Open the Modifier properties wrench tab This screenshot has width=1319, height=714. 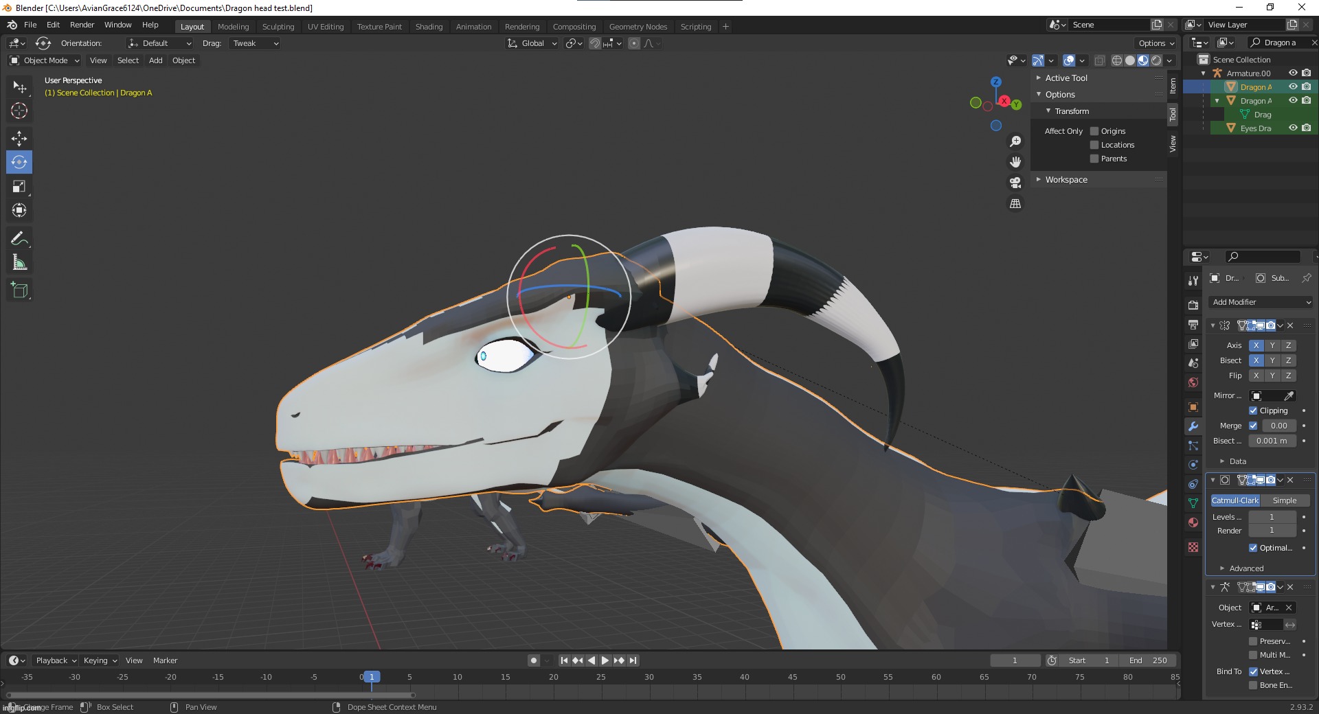coord(1193,426)
